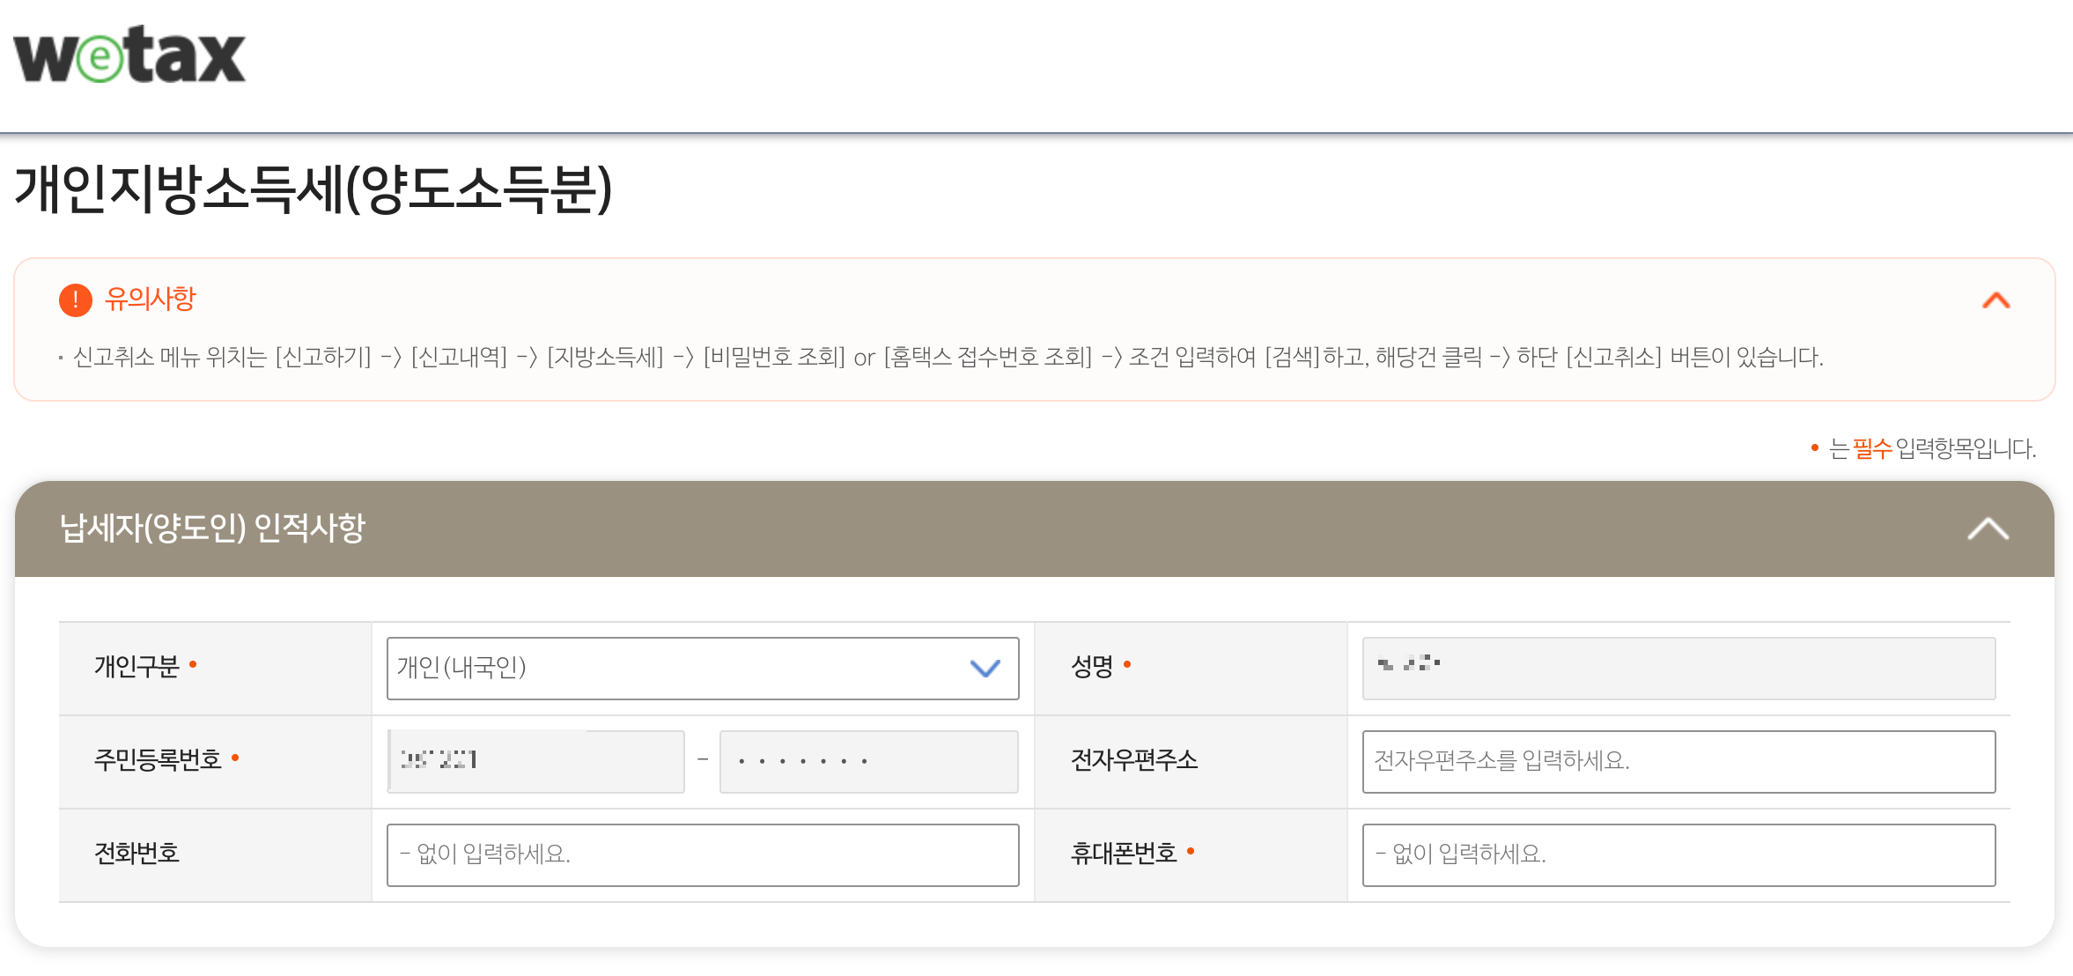Click the masked 주민등록번호 back digits field

868,761
